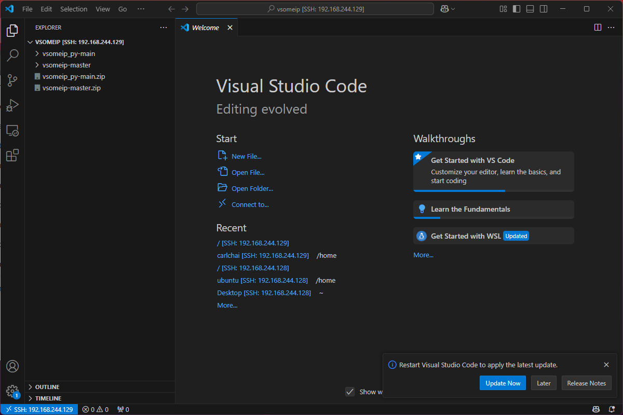Open Get Started with WSL walkthrough

point(494,236)
